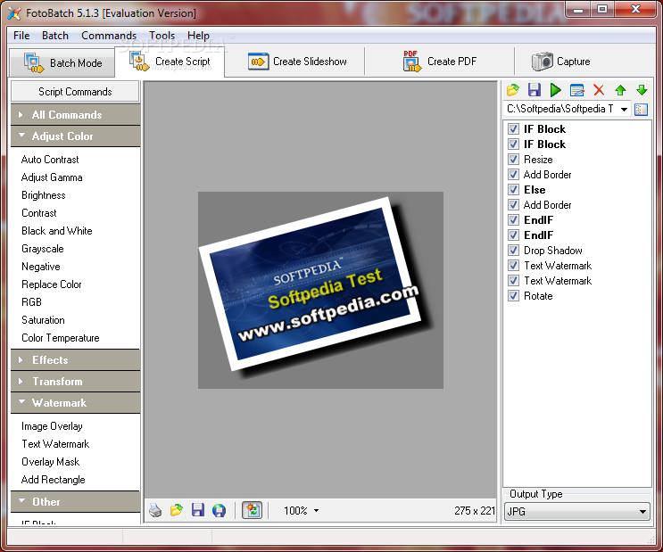Open the File menu
The width and height of the screenshot is (663, 552).
click(21, 36)
